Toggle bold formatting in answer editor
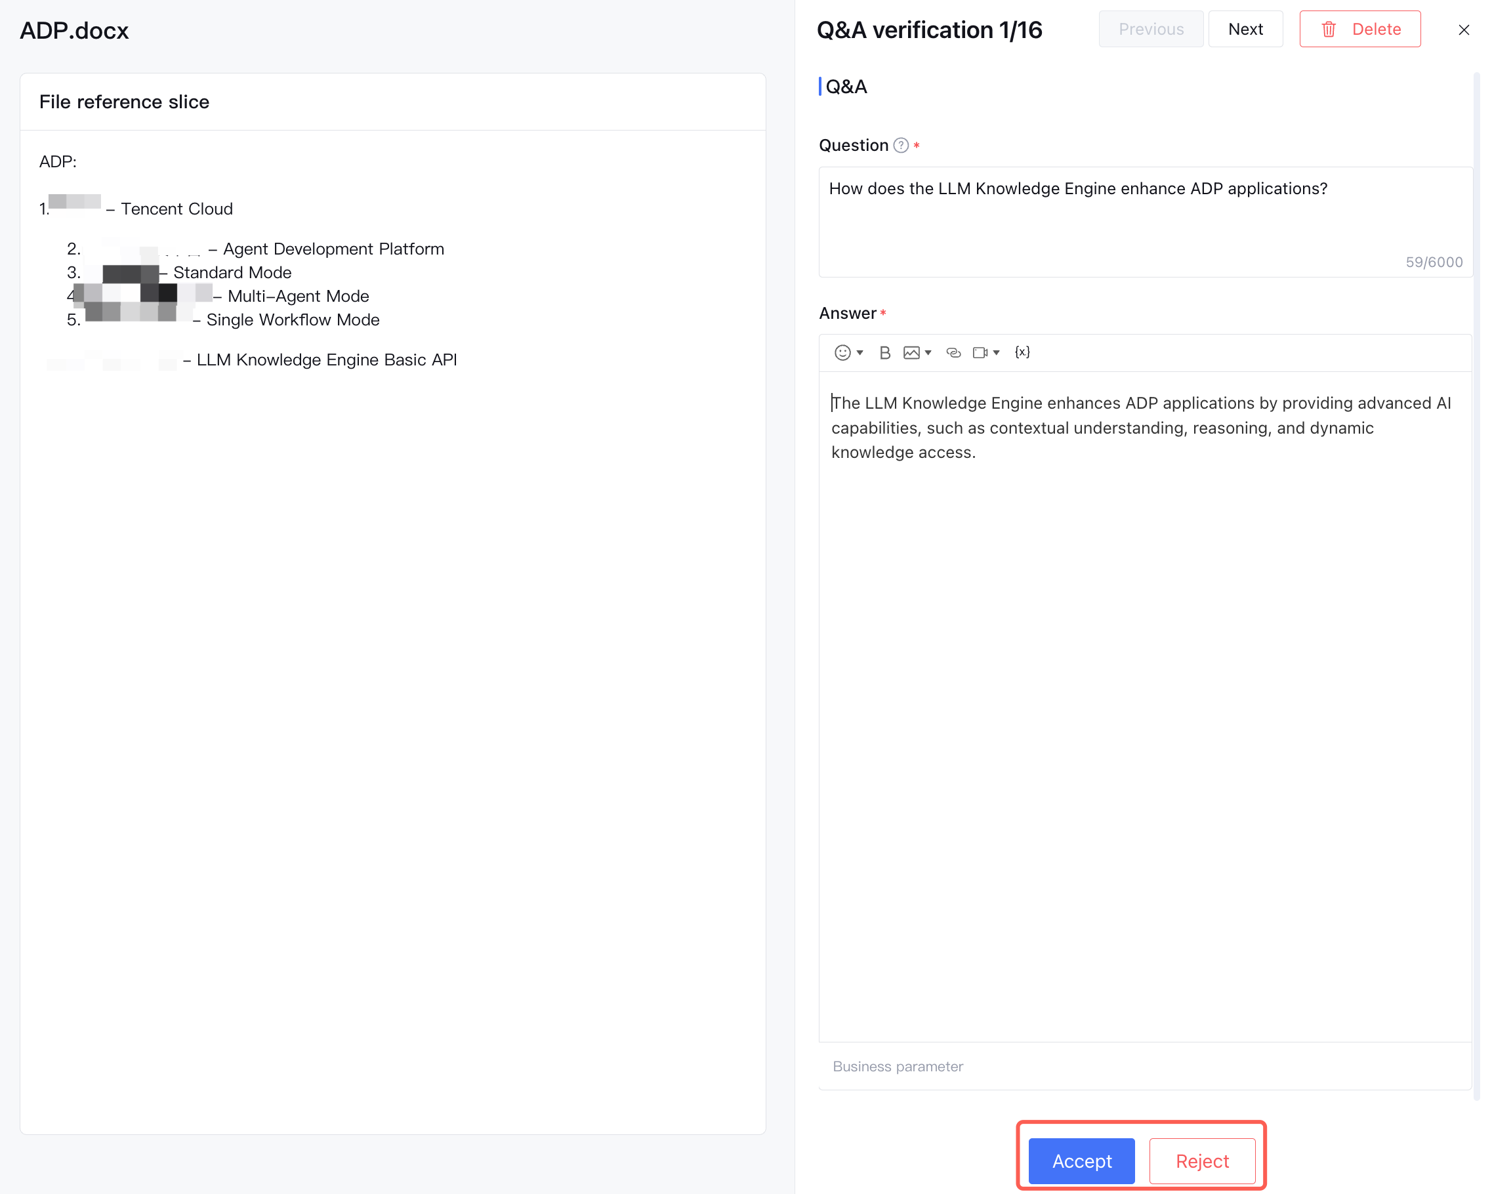Image resolution: width=1492 pixels, height=1194 pixels. click(884, 353)
